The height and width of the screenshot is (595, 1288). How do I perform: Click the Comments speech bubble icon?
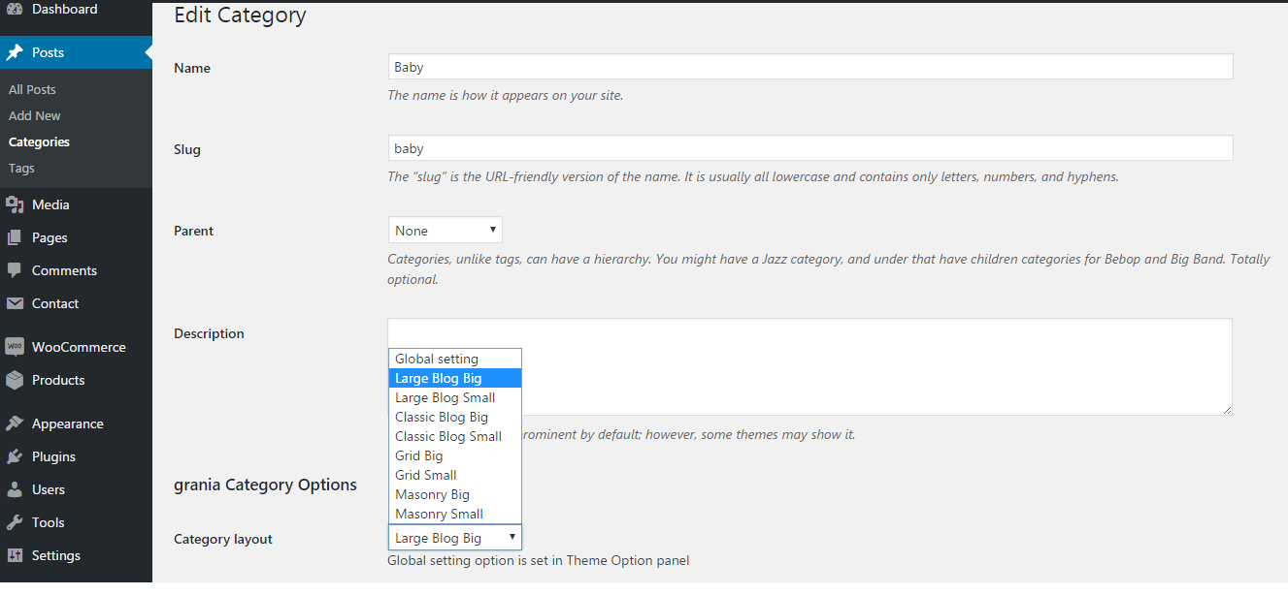pyautogui.click(x=15, y=270)
